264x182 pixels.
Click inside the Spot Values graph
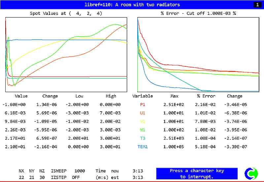(66, 55)
